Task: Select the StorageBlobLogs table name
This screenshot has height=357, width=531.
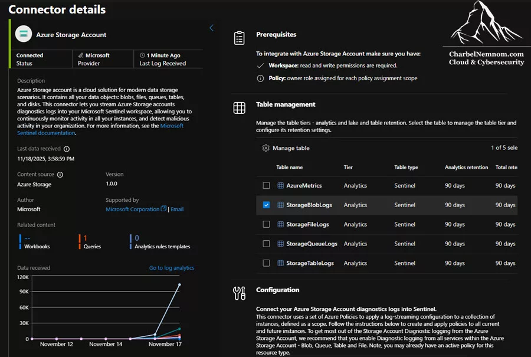Action: click(x=309, y=205)
